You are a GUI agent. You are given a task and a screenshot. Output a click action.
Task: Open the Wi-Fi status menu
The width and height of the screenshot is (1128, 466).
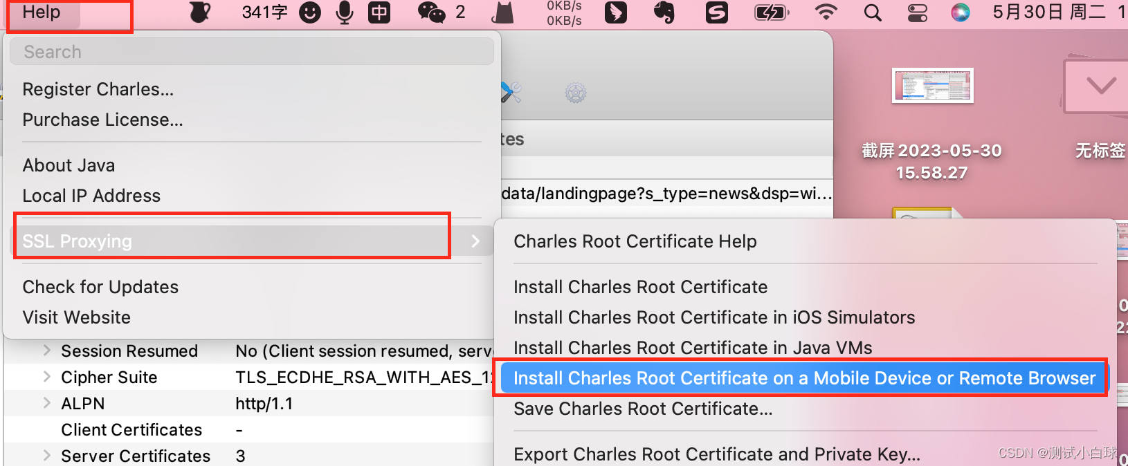pos(826,12)
